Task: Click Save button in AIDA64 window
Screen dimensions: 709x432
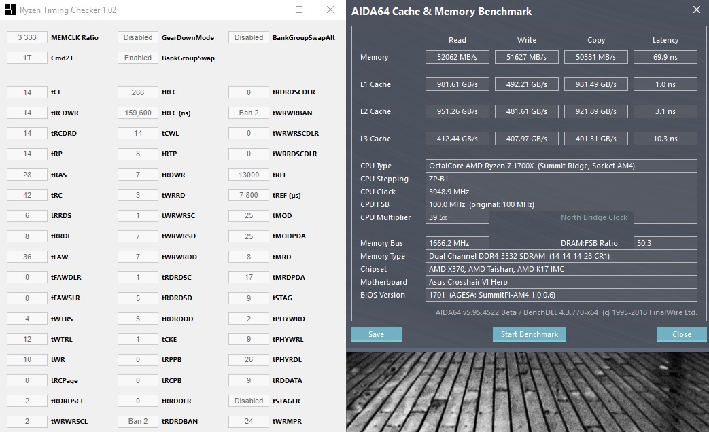Action: [376, 334]
